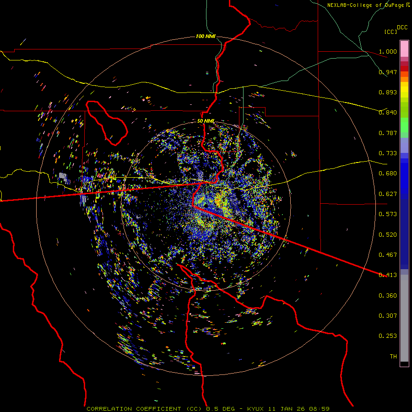This screenshot has height=412, width=412.
Task: Click the 50 NMI range ring label
Action: click(206, 121)
